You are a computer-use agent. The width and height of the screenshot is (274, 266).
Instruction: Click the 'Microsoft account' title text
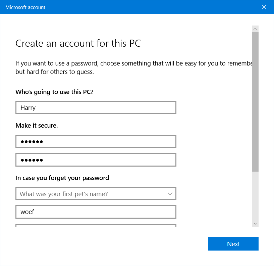[x=25, y=7]
